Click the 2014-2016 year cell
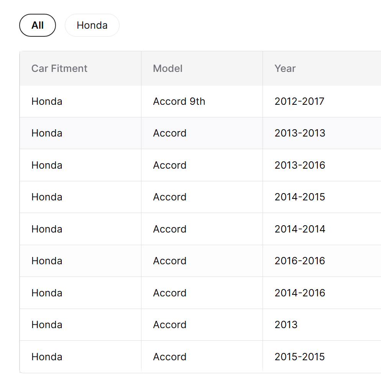This screenshot has height=374, width=381. 300,293
